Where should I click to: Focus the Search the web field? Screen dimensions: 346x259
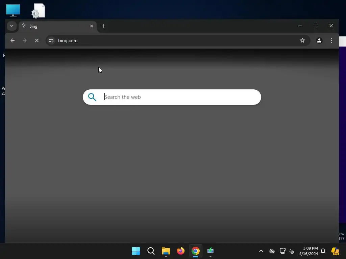(172, 97)
